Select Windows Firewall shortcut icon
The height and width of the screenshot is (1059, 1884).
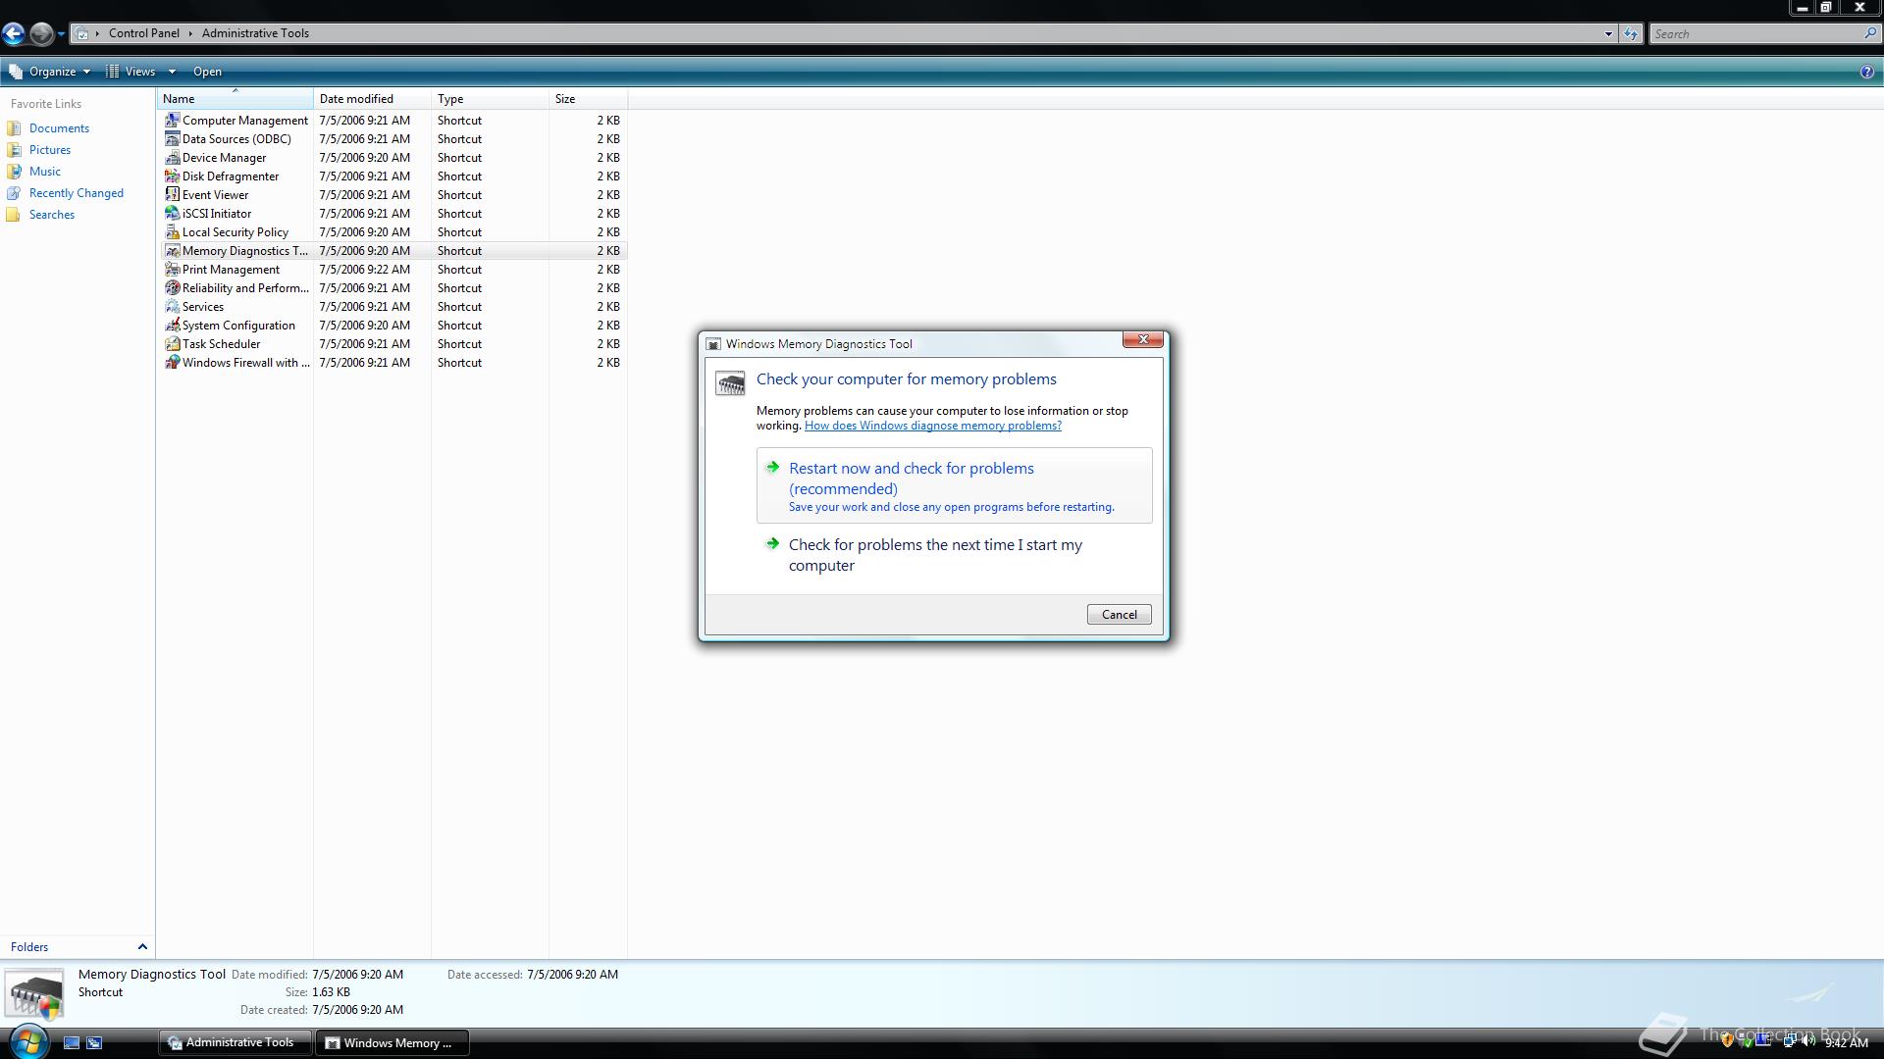coord(172,363)
